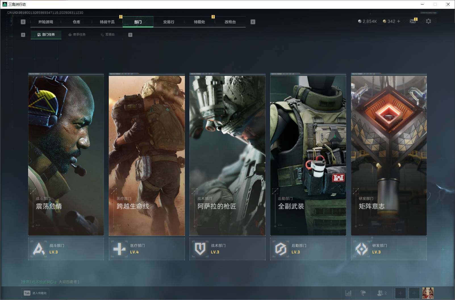
Task: Click the 研发部门 diamond emblem icon
Action: (x=362, y=249)
